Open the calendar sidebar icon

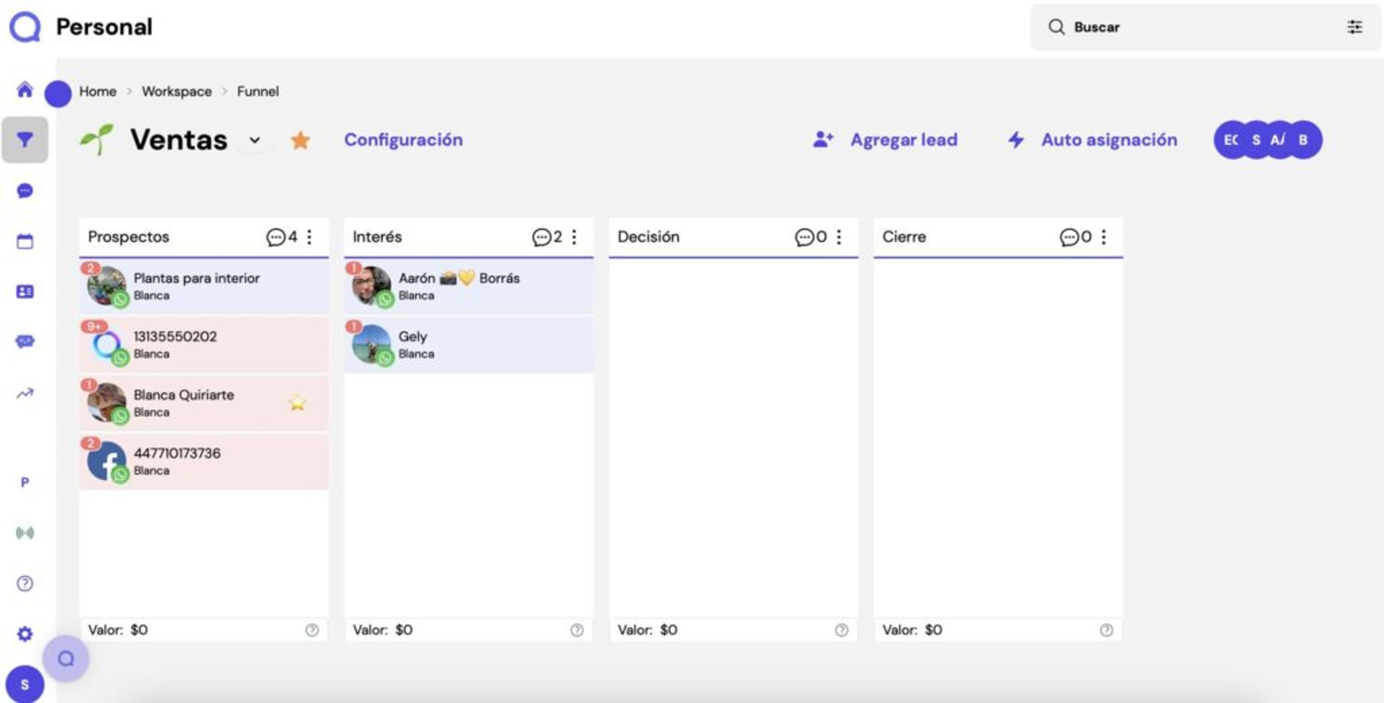click(x=25, y=241)
